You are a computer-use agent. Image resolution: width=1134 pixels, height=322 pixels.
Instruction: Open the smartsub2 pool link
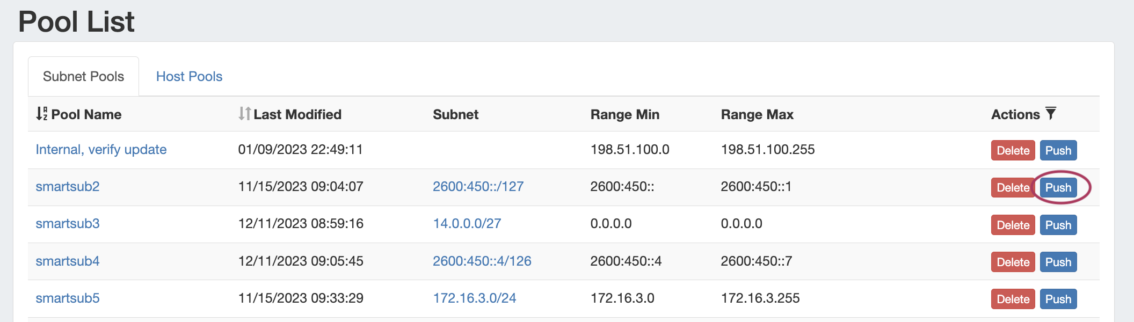(x=68, y=187)
